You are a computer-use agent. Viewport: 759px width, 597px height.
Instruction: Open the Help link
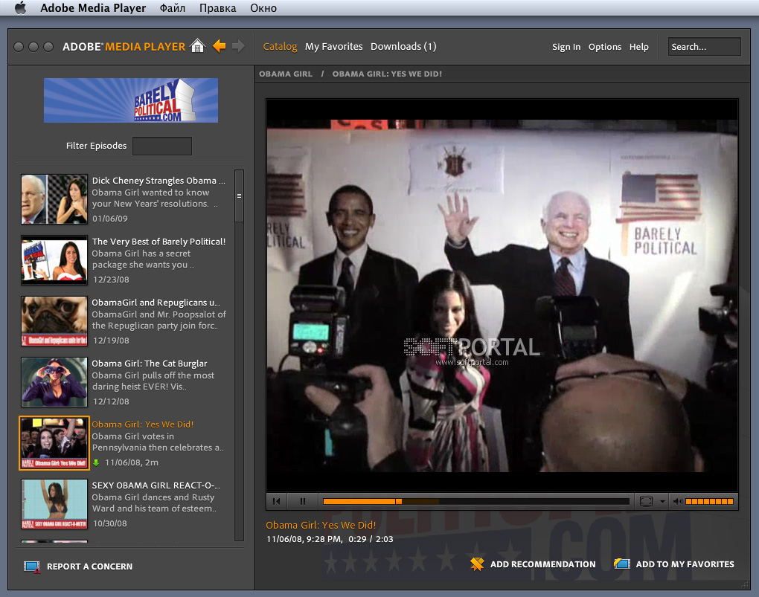pyautogui.click(x=639, y=47)
